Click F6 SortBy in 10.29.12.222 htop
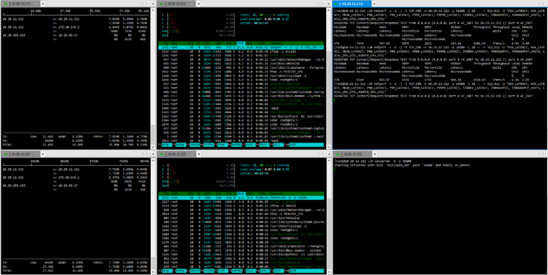This screenshot has height=275, width=548. (x=235, y=271)
